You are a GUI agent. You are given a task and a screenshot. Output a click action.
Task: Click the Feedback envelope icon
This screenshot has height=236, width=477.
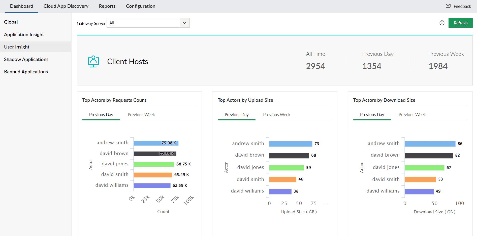448,6
